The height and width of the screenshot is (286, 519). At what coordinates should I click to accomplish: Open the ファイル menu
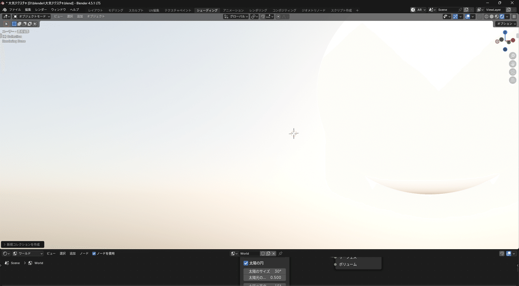coord(15,10)
